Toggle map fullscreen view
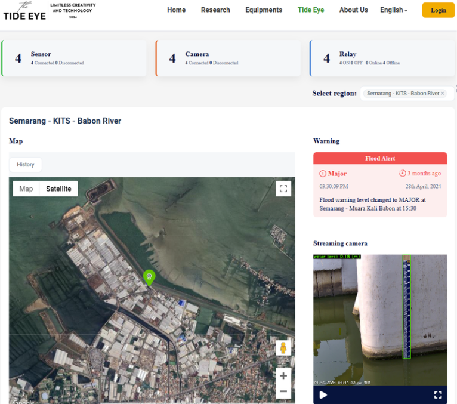 [x=283, y=189]
